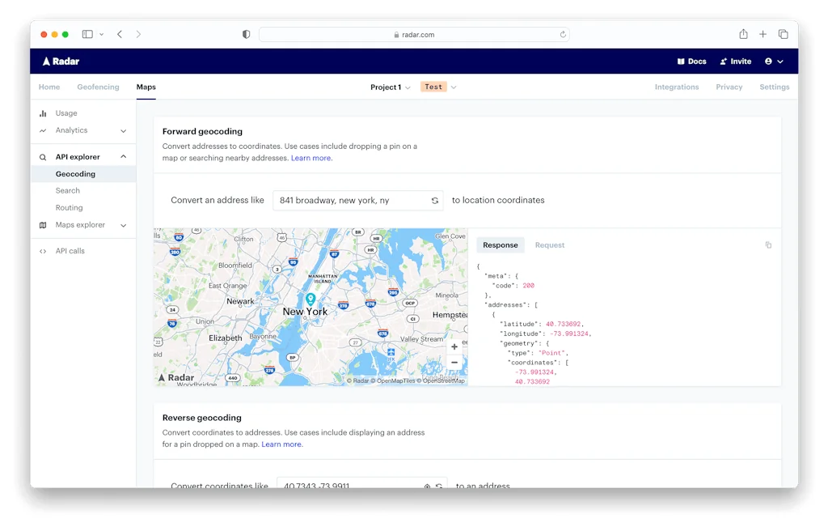Image resolution: width=828 pixels, height=527 pixels.
Task: Open the account profile dropdown
Action: pyautogui.click(x=774, y=62)
